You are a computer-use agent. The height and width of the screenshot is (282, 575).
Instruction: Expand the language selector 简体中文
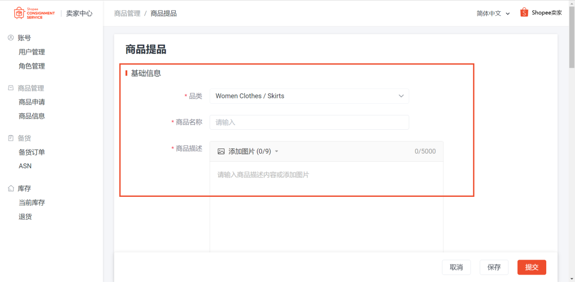493,13
